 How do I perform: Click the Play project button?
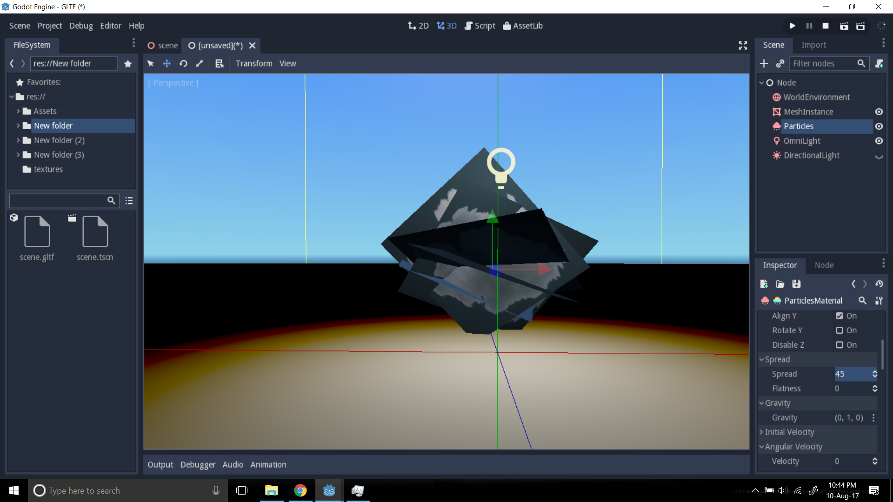pos(792,26)
